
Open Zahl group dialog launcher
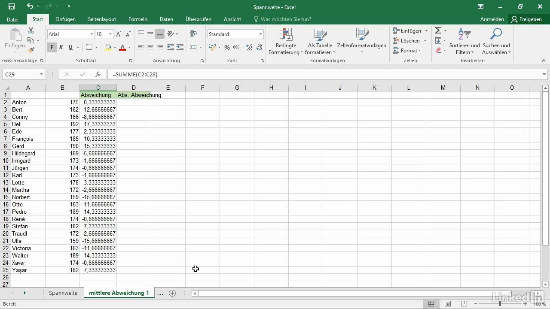pyautogui.click(x=262, y=61)
